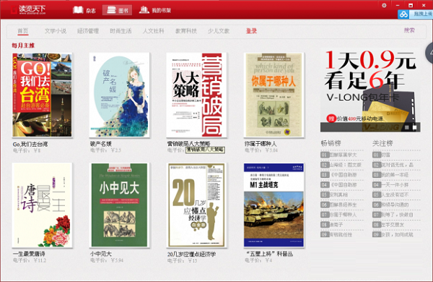Click the 关注榜 list heading
The width and height of the screenshot is (433, 282).
[382, 143]
